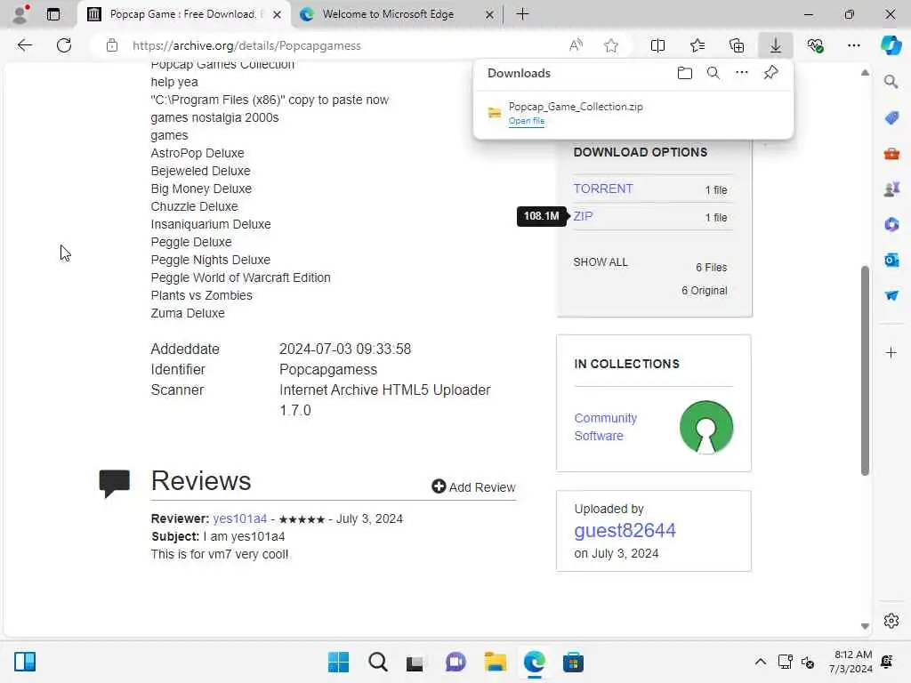
Task: Open a new tab with the plus
Action: coord(522,14)
